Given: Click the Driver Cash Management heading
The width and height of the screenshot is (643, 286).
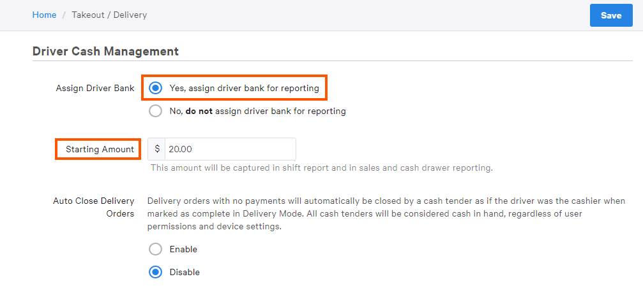Looking at the screenshot, I should pos(105,51).
